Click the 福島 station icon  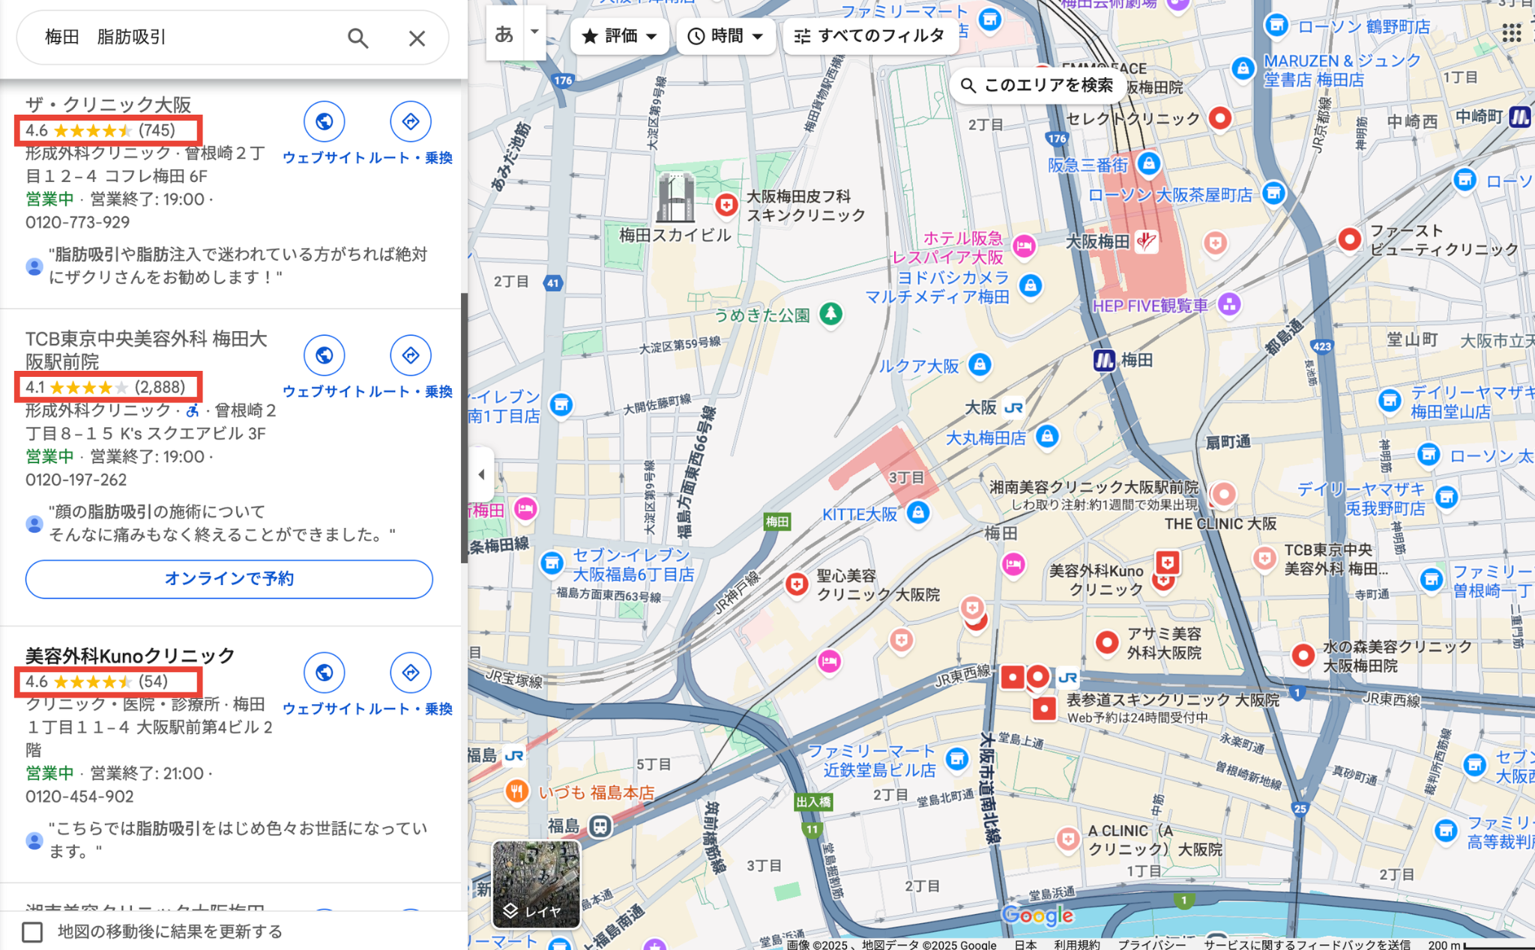click(600, 826)
